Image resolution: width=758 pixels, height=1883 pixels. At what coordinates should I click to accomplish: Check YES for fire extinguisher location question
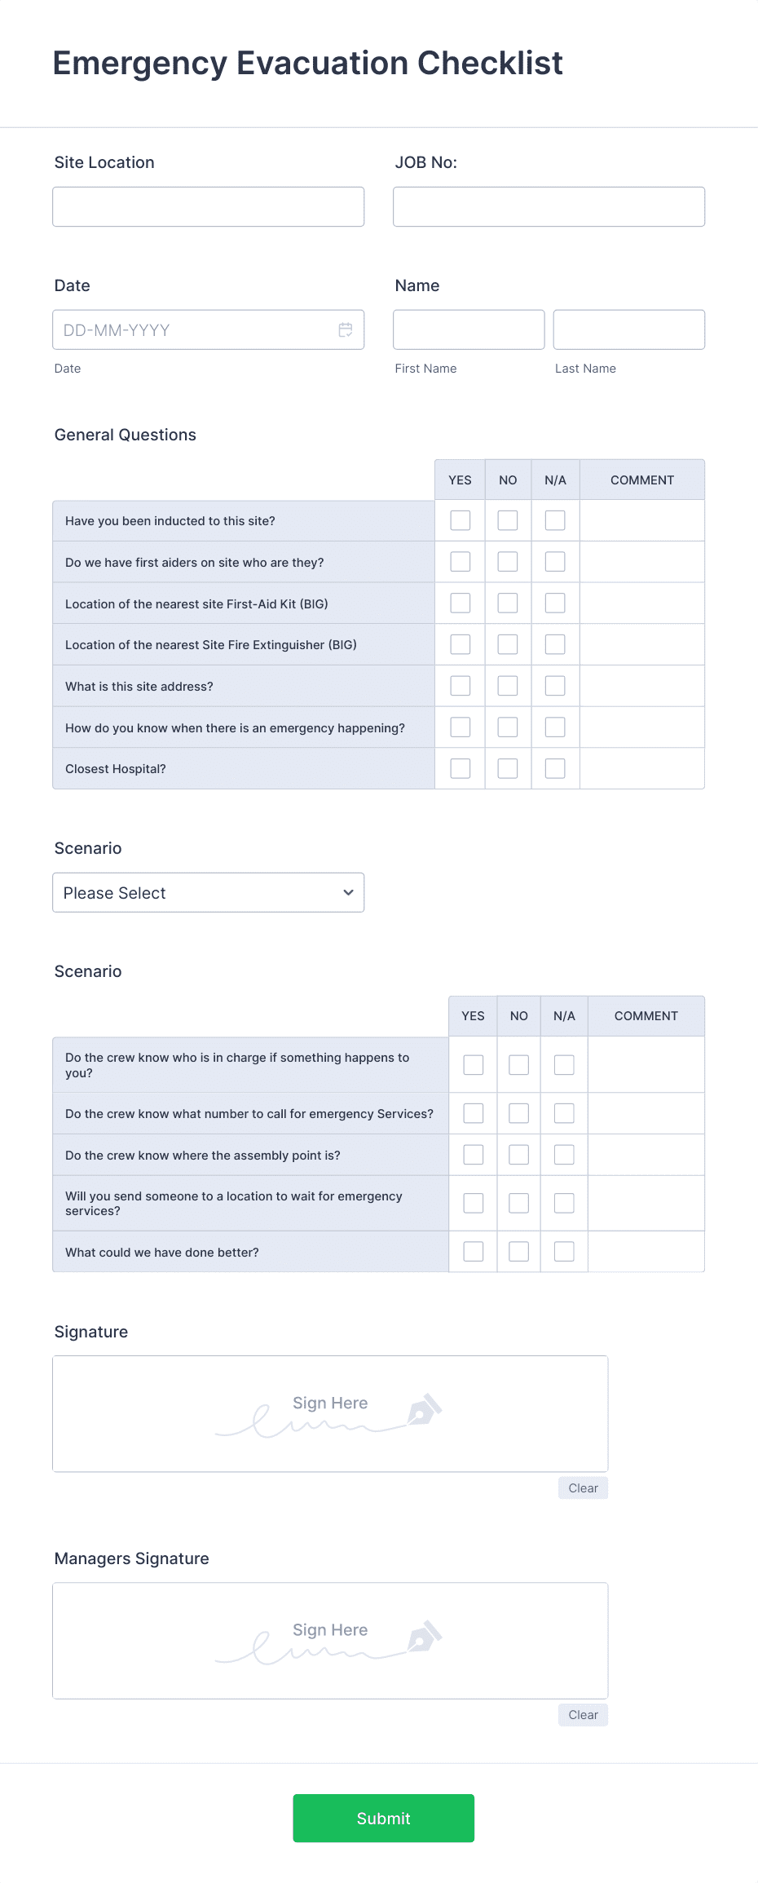(460, 643)
